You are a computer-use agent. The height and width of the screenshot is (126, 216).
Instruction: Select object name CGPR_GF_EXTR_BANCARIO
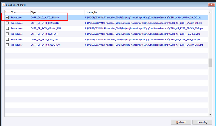(x=45, y=23)
